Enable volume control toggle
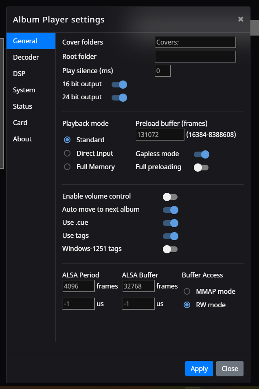Image resolution: width=259 pixels, height=389 pixels. point(170,197)
